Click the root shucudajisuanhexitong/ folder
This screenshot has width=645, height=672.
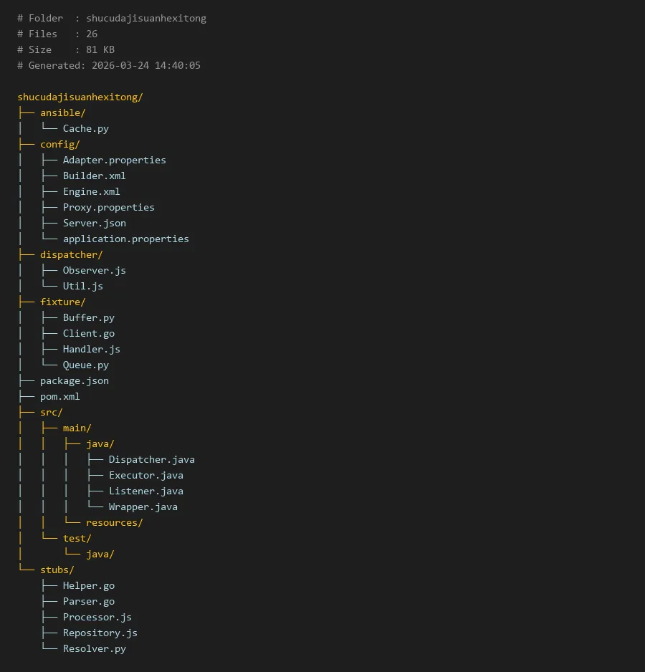point(80,97)
